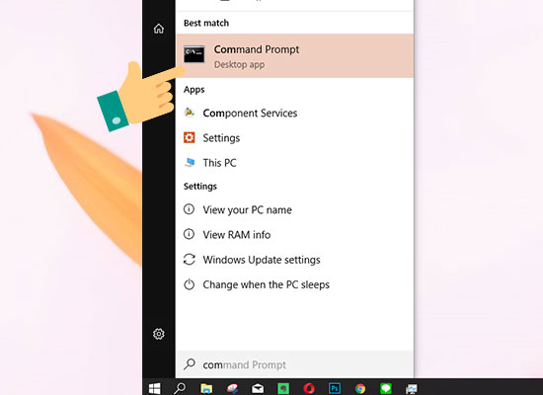Click the 'Desktop app' subtitle text
The image size is (543, 395).
point(239,64)
